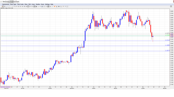
Task: Click the 1.1873 support line label
Action: coord(167,50)
